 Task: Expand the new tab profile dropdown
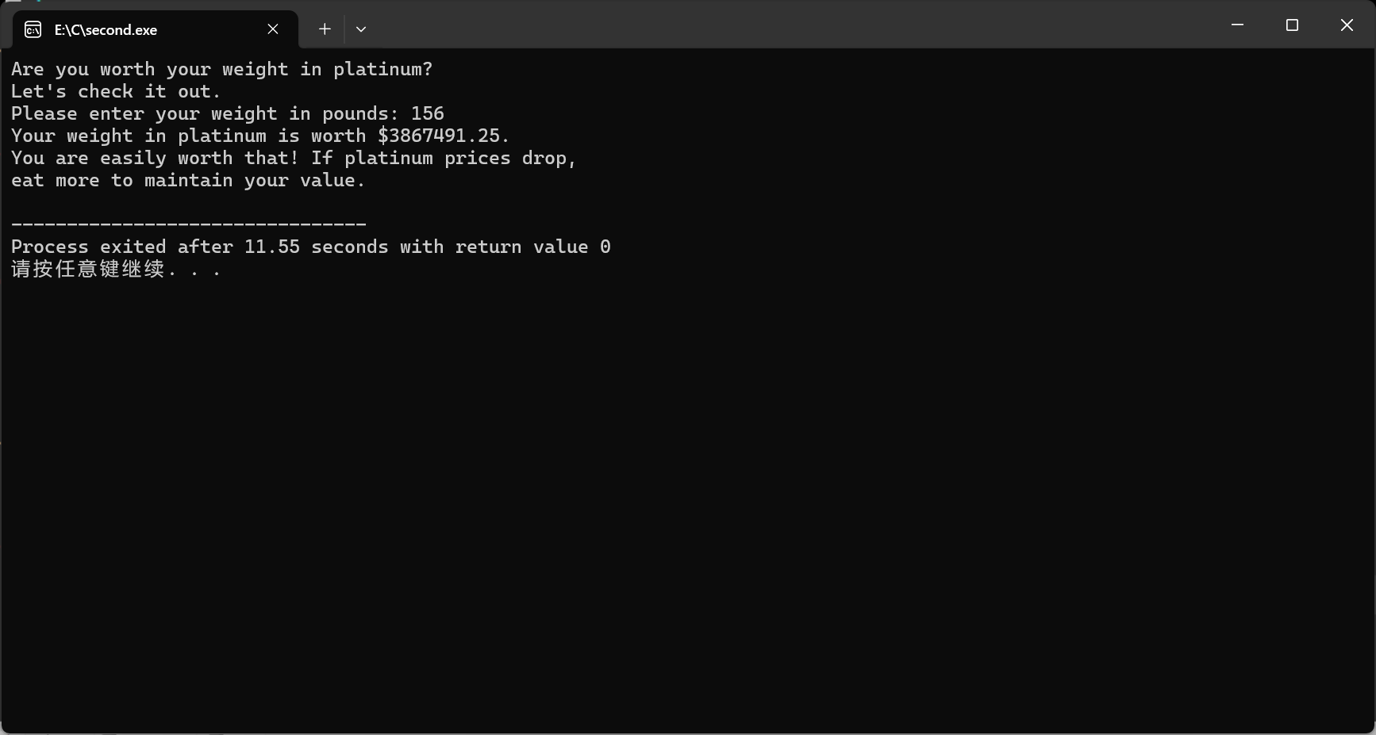pyautogui.click(x=361, y=29)
